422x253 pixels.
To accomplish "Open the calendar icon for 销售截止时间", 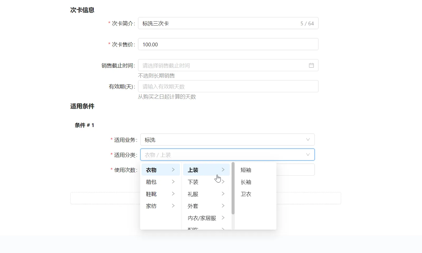I will tap(311, 65).
